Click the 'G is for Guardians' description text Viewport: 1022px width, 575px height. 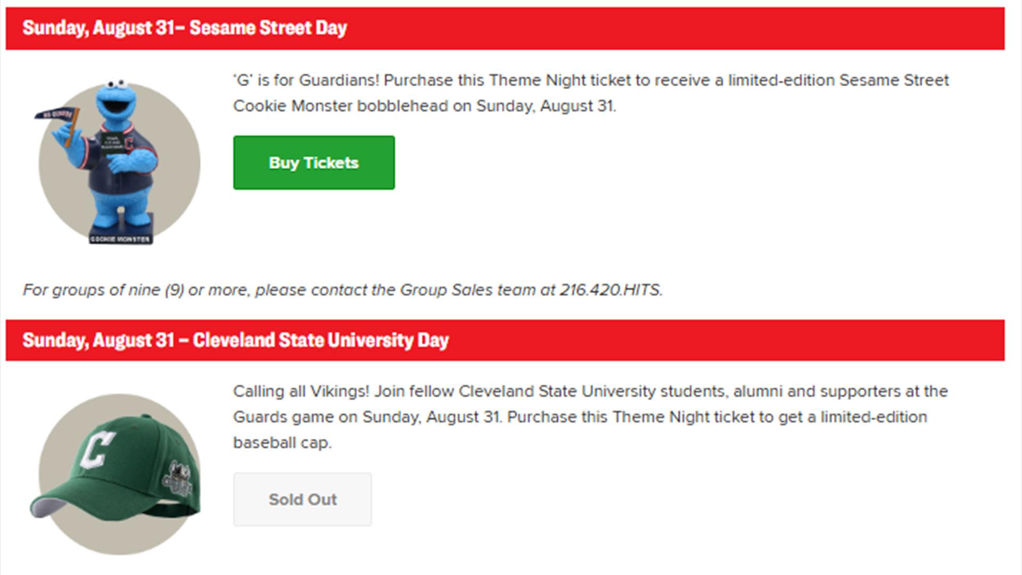tap(591, 93)
